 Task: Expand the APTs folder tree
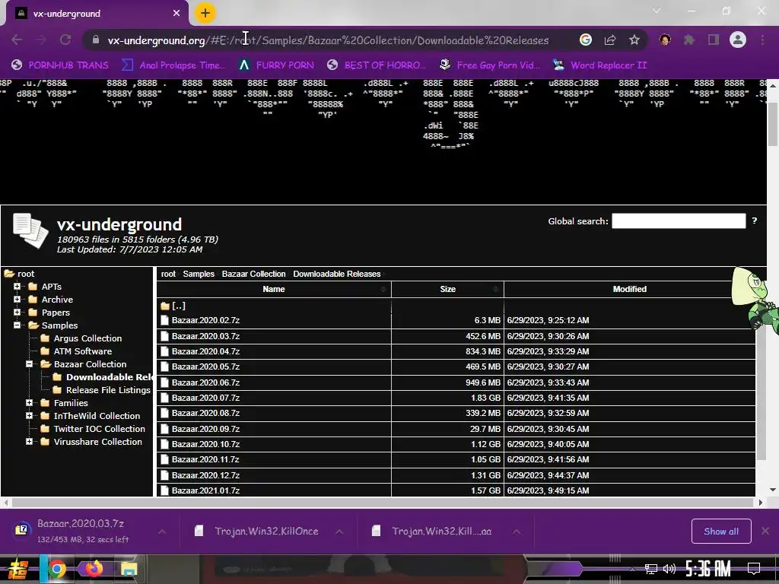click(17, 287)
